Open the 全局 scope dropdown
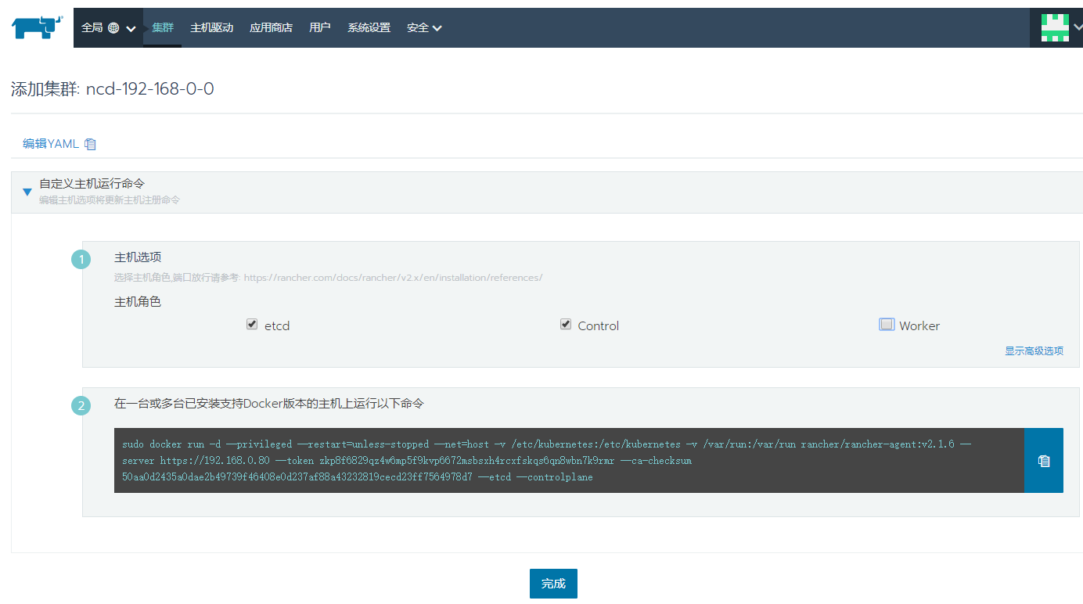This screenshot has height=604, width=1083. click(108, 27)
